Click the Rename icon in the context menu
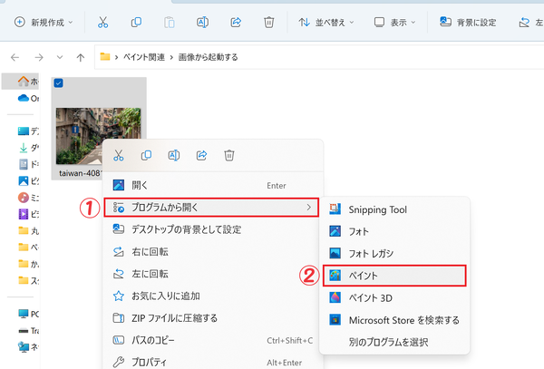The image size is (544, 369). 174,155
